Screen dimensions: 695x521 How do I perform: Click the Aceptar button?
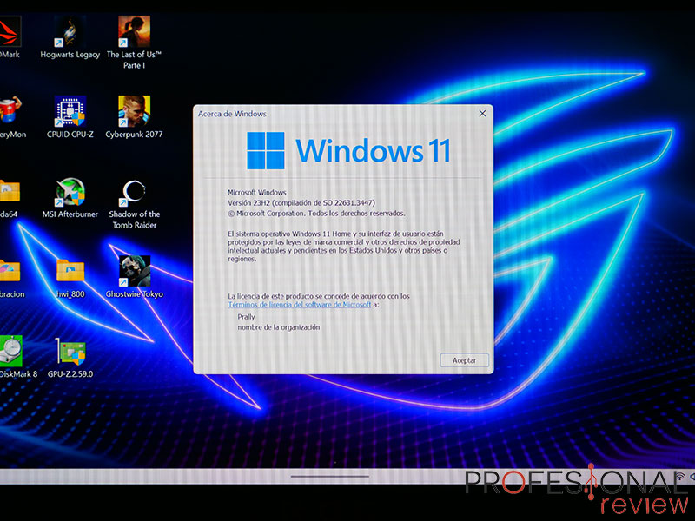[464, 360]
